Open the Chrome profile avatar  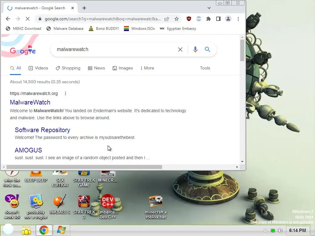(228, 19)
